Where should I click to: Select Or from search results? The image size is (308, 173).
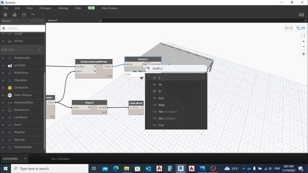tap(176, 85)
